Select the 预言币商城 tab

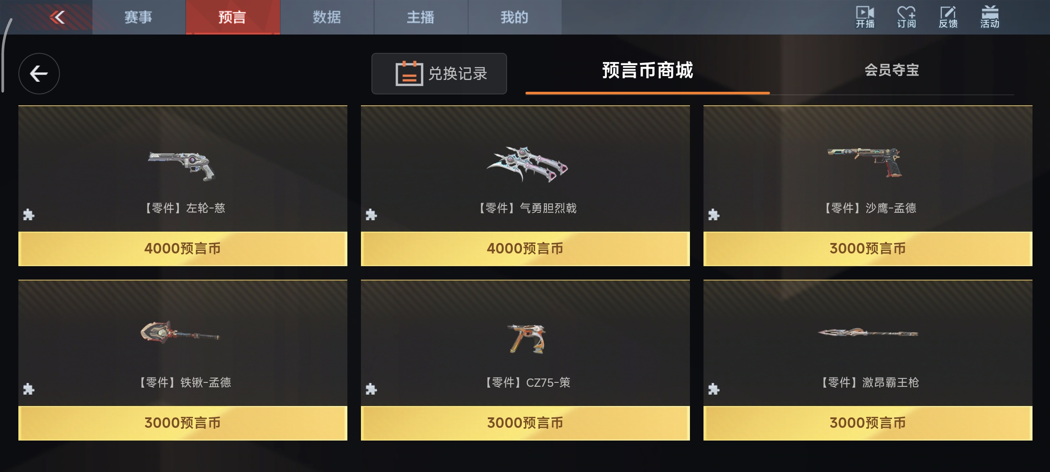(x=647, y=70)
